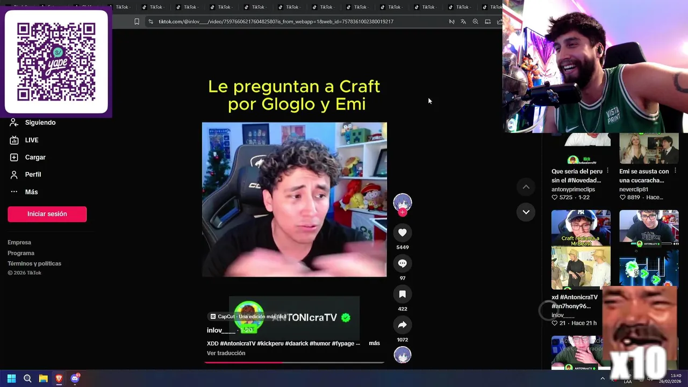This screenshot has height=387, width=688.
Task: Open 'Craft reclama a MrBeast' thumbnail
Action: 580,249
